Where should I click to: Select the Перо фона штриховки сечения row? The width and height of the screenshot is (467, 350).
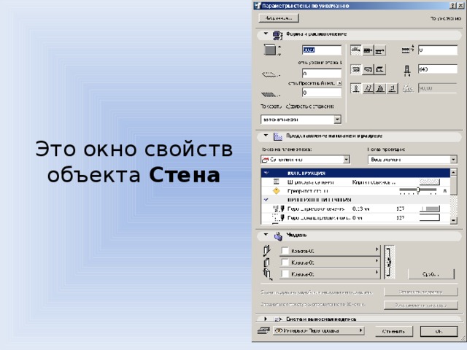[x=355, y=218]
